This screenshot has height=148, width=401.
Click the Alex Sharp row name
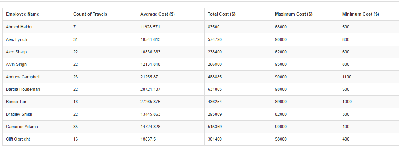tap(36, 52)
